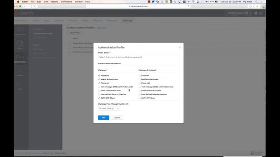
Task: Open the Notification Center menu bar icon
Action: (x=262, y=2)
